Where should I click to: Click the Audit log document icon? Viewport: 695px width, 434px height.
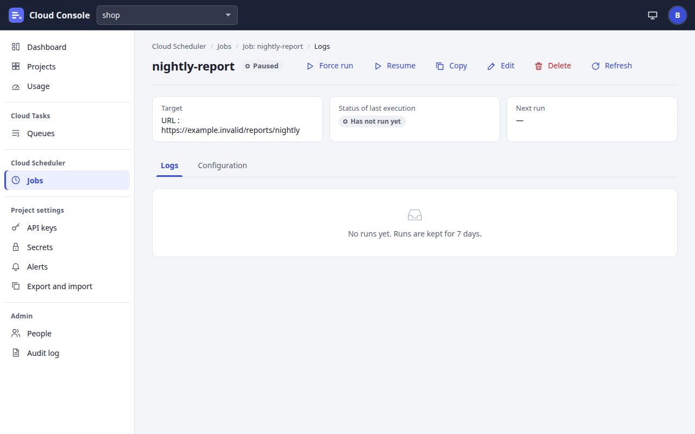click(x=16, y=353)
